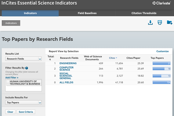Image resolution: width=174 pixels, height=116 pixels.
Task: Click the All Fields top papers bar showing 124
Action: (162, 82)
